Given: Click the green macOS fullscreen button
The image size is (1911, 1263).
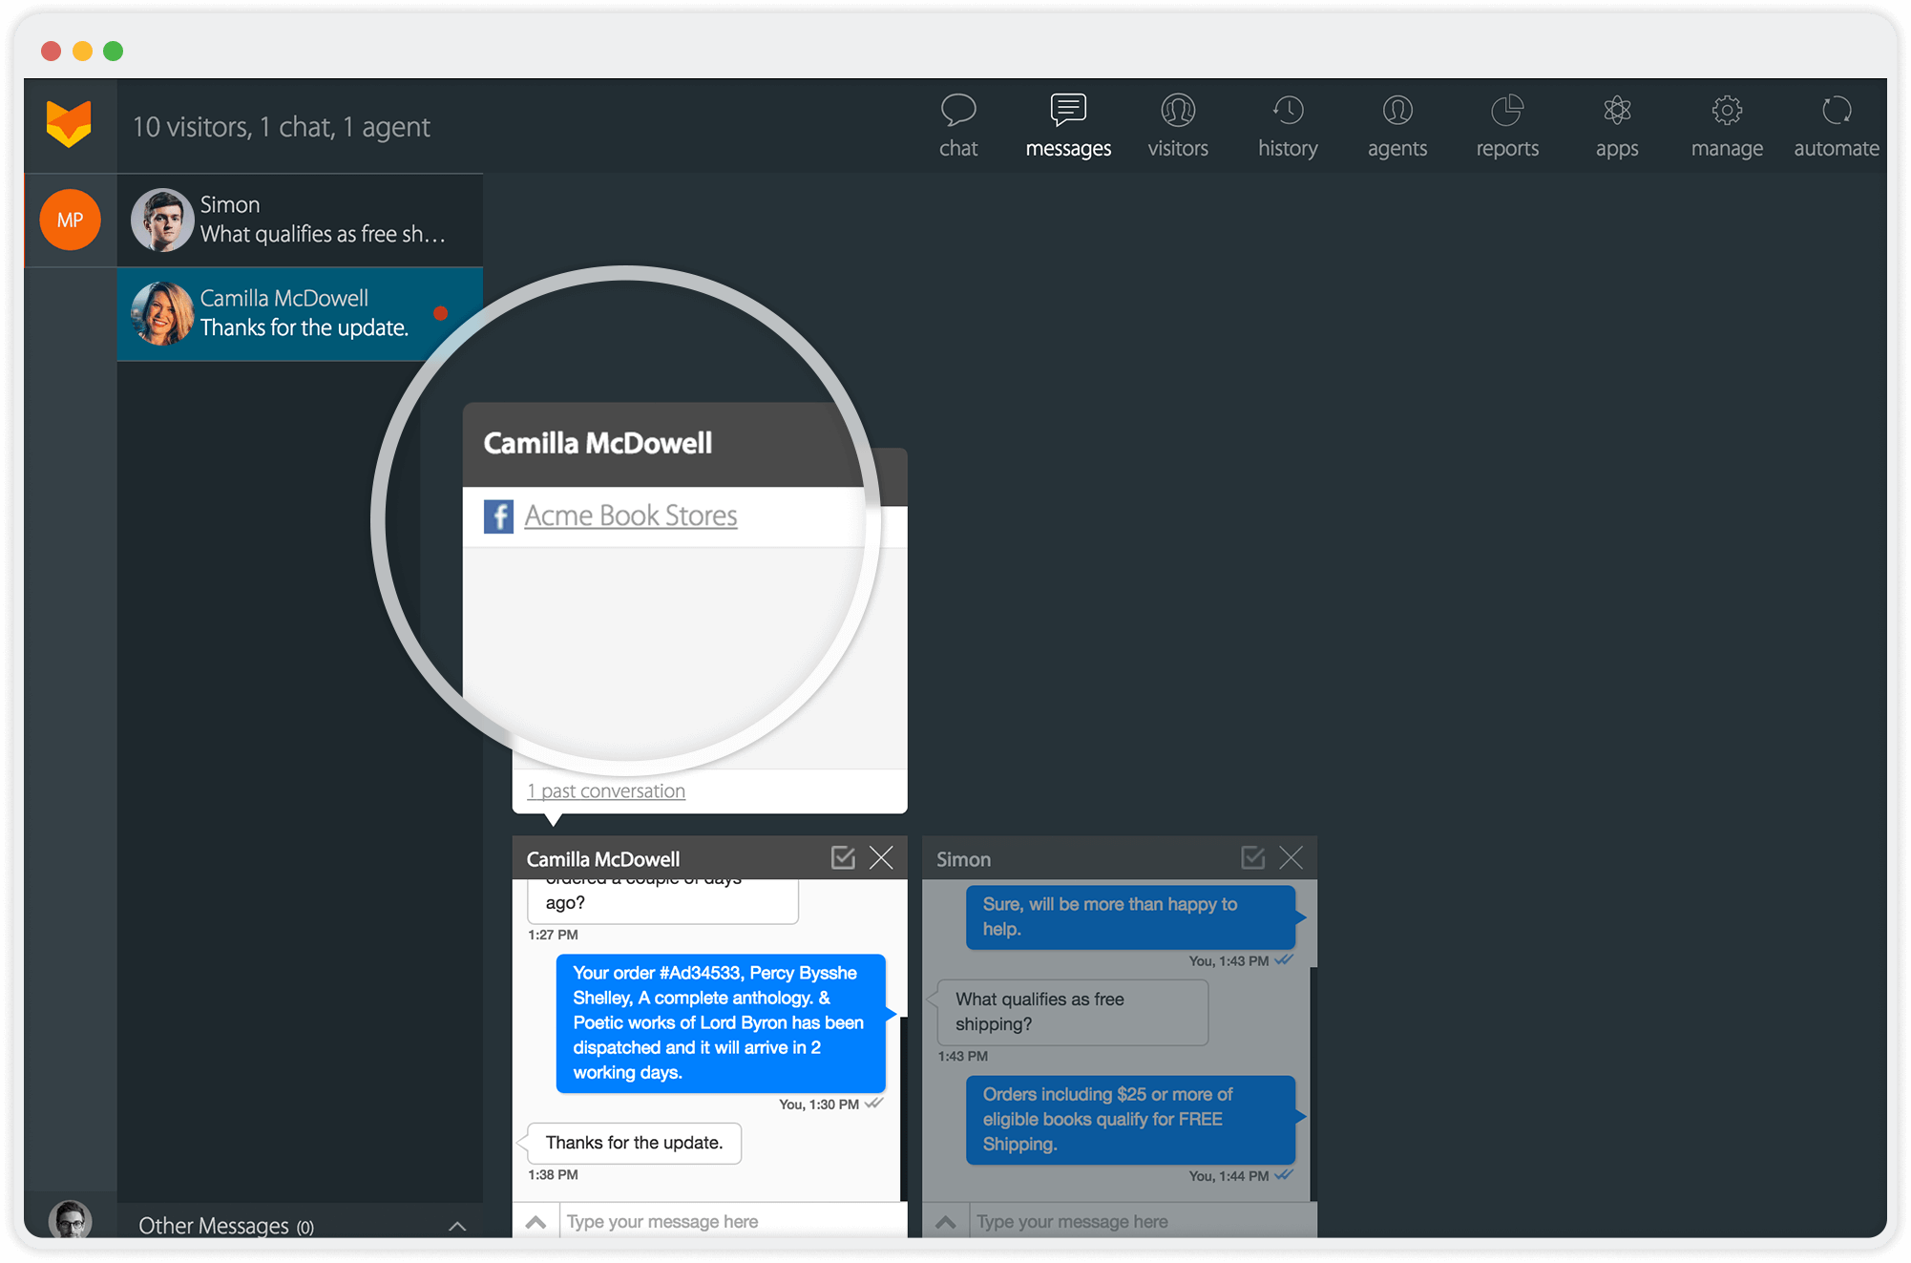Looking at the screenshot, I should [114, 51].
